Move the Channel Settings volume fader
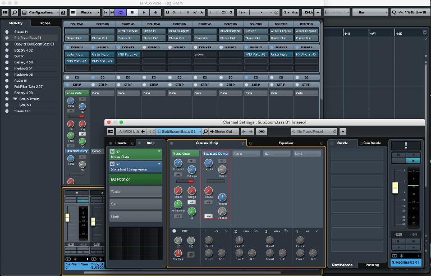Image resolution: width=431 pixels, height=276 pixels. point(395,188)
